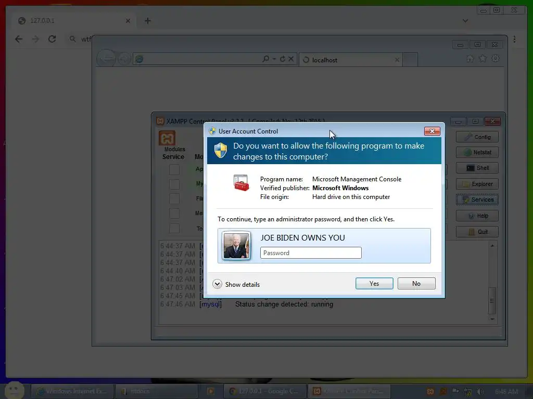Click the Microsoft Management Console toolbox icon

(241, 183)
